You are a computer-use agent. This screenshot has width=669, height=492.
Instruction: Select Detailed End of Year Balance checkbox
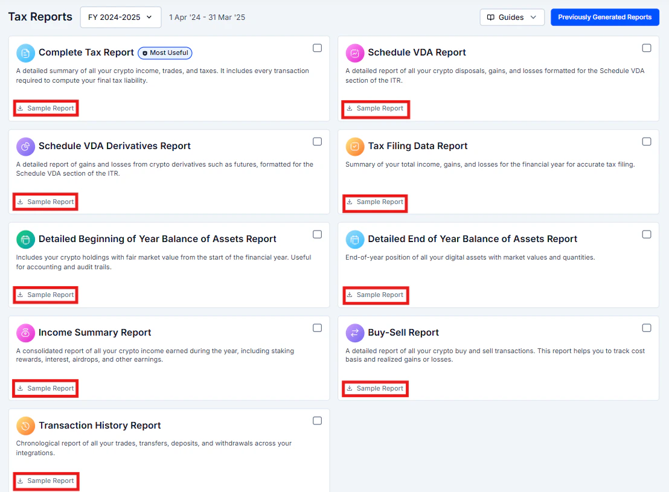tap(647, 234)
